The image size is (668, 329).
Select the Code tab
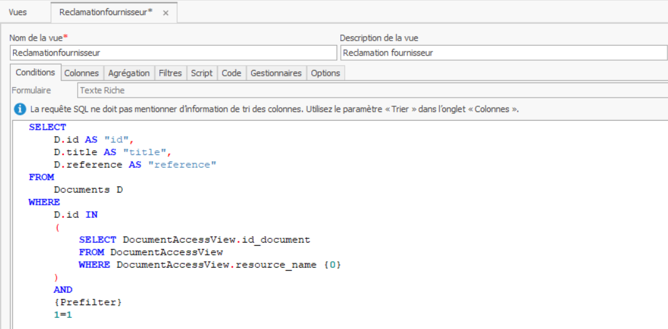pos(231,73)
